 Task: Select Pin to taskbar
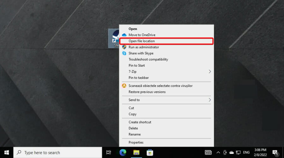[139, 78]
